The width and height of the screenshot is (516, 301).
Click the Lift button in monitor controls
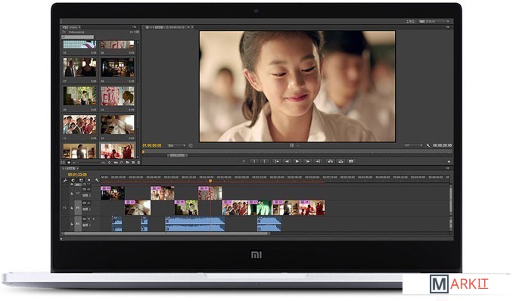[330, 162]
